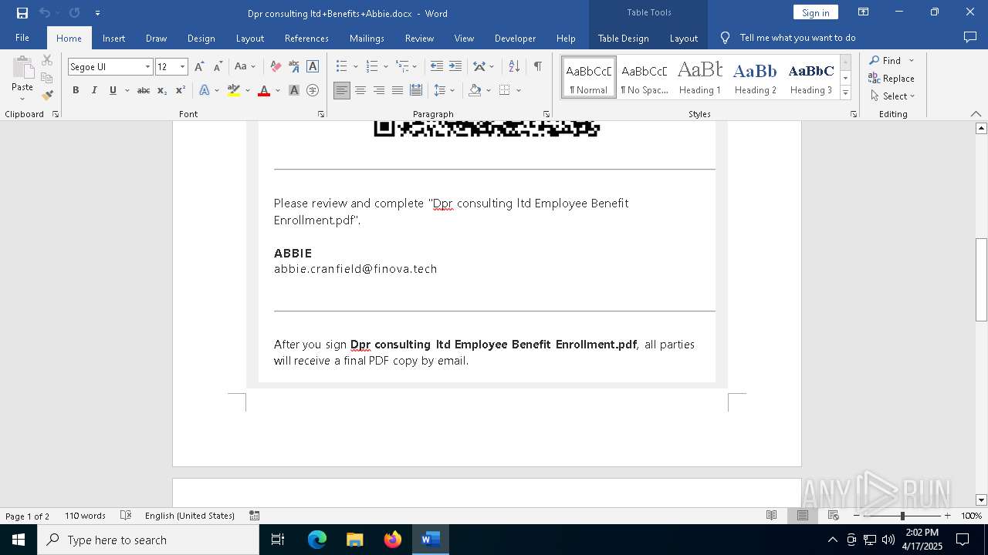Click the Phonetic Guide icon
Viewport: 988px width, 555px height.
tap(294, 67)
